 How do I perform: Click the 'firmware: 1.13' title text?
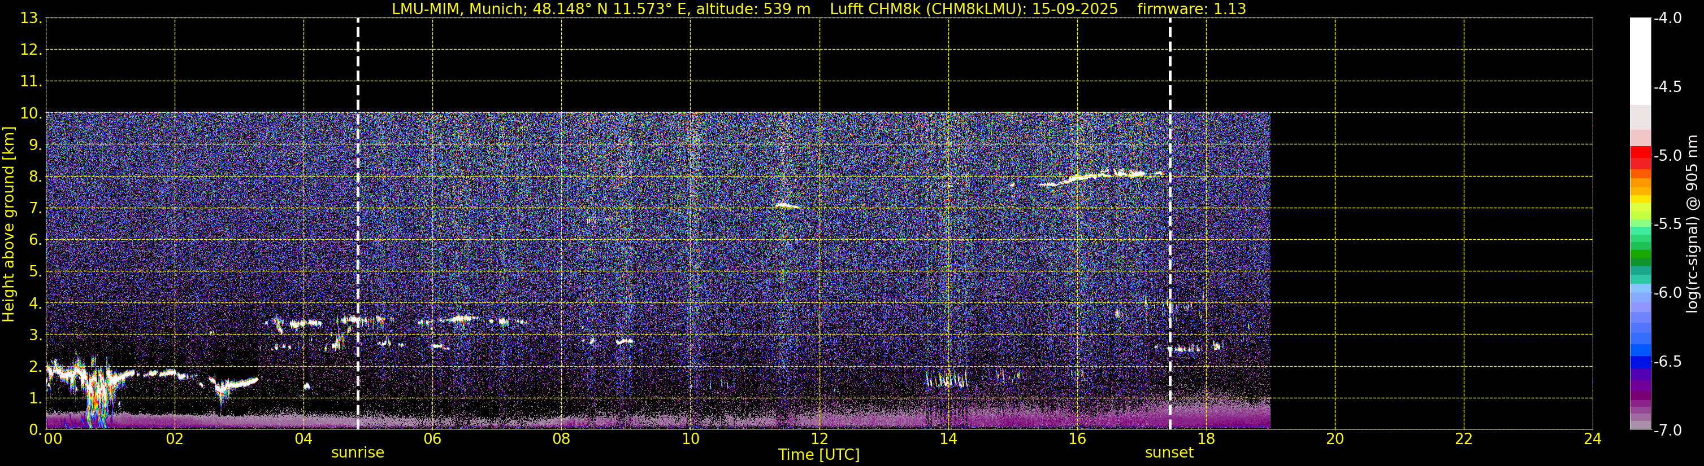1191,9
